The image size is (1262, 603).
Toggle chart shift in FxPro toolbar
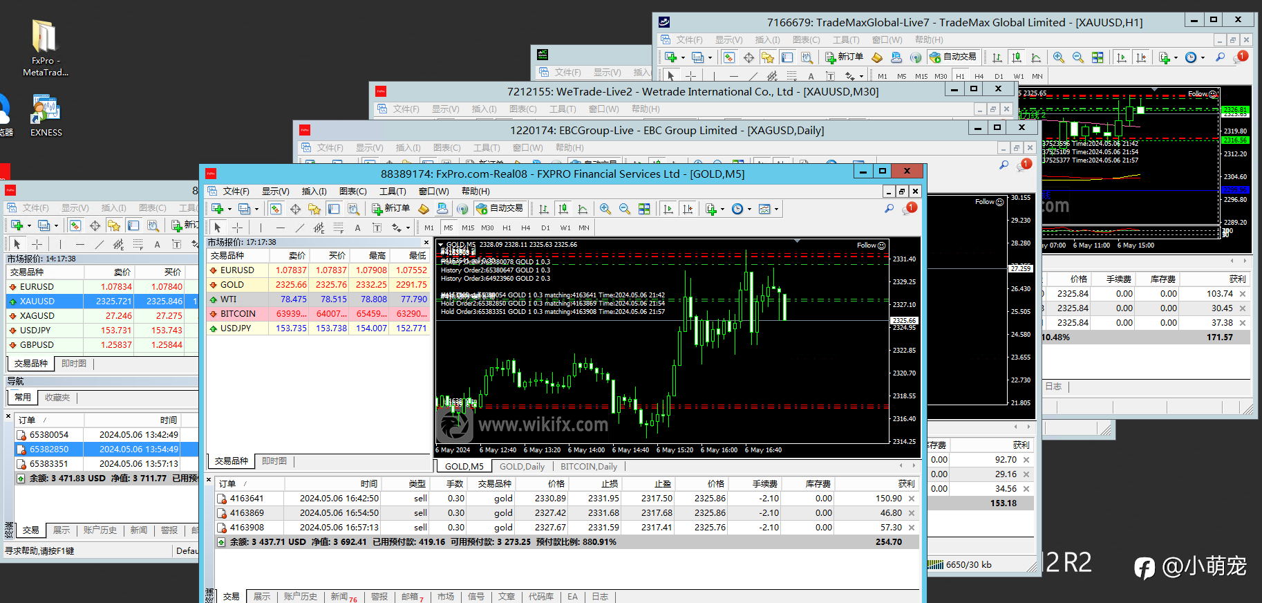coord(687,209)
